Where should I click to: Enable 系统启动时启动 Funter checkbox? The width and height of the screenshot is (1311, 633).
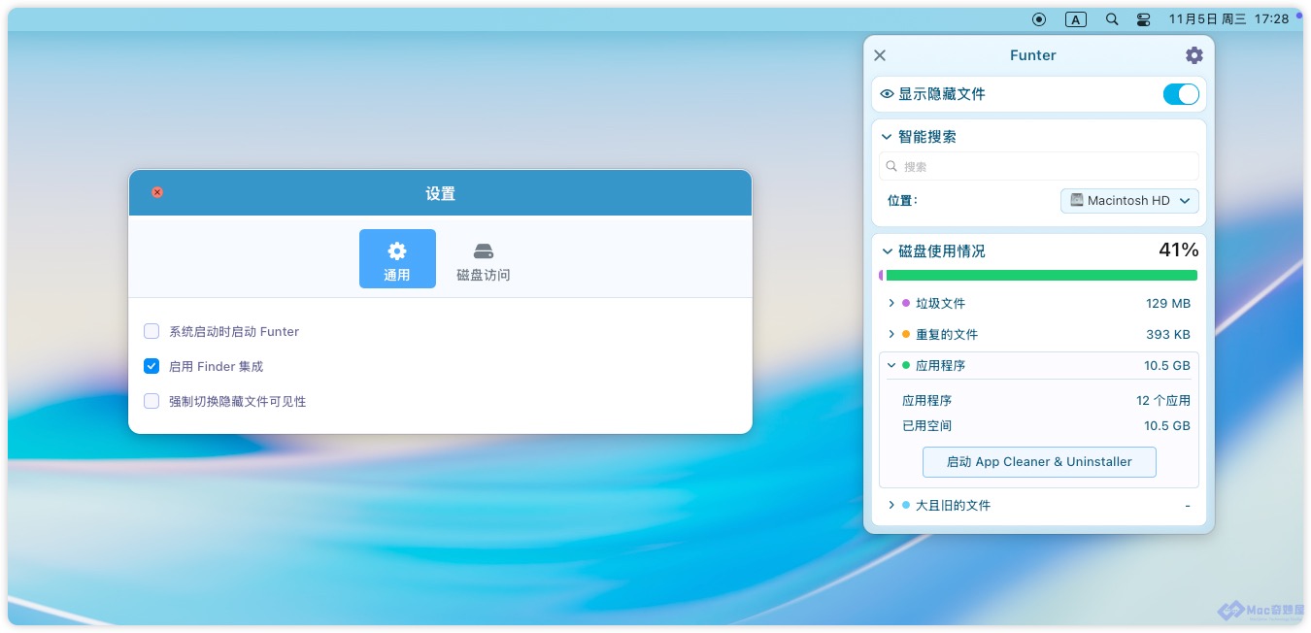pyautogui.click(x=151, y=332)
